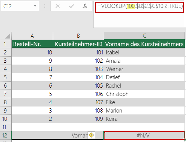Screen dimensions: 186x142
Task: Select row 11 header
Action: pyautogui.click(x=6, y=127)
